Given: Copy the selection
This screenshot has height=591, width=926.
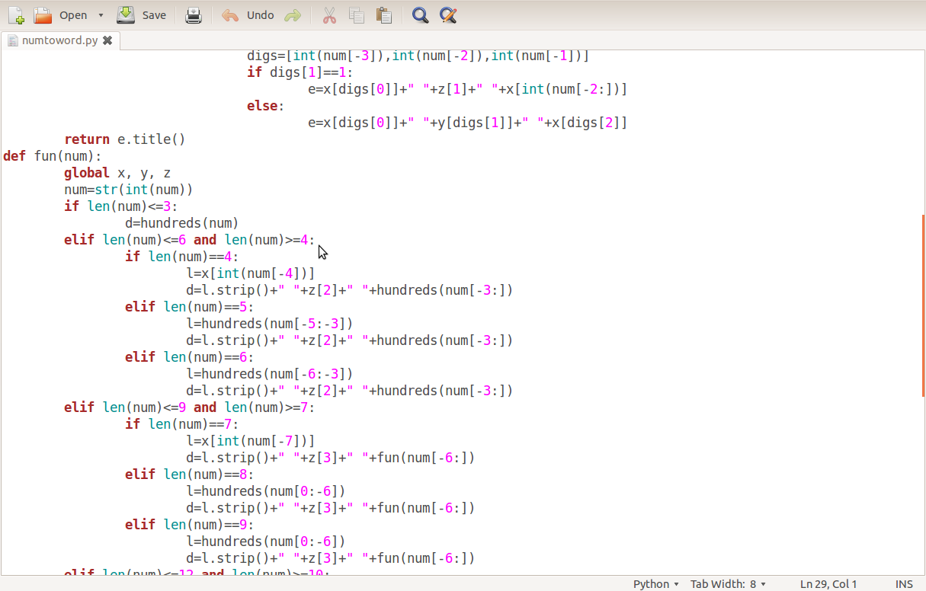Looking at the screenshot, I should 357,14.
